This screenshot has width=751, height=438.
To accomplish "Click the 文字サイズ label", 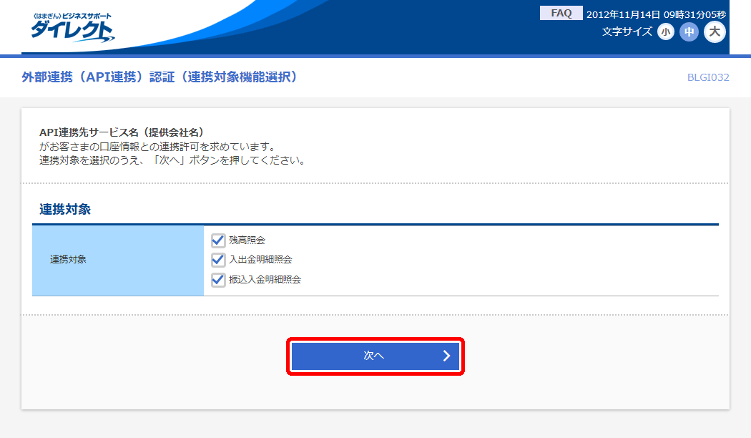I will pos(627,31).
